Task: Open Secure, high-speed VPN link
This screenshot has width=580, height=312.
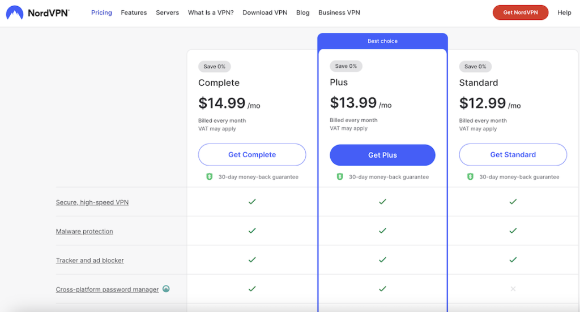Action: point(92,202)
